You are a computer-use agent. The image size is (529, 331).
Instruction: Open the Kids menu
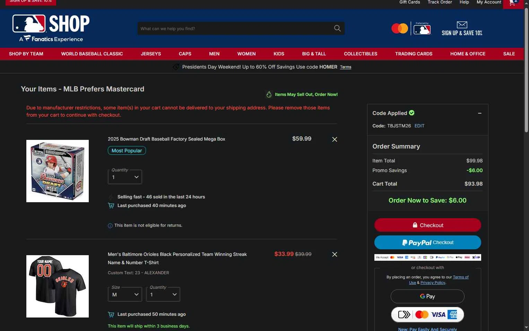(279, 54)
